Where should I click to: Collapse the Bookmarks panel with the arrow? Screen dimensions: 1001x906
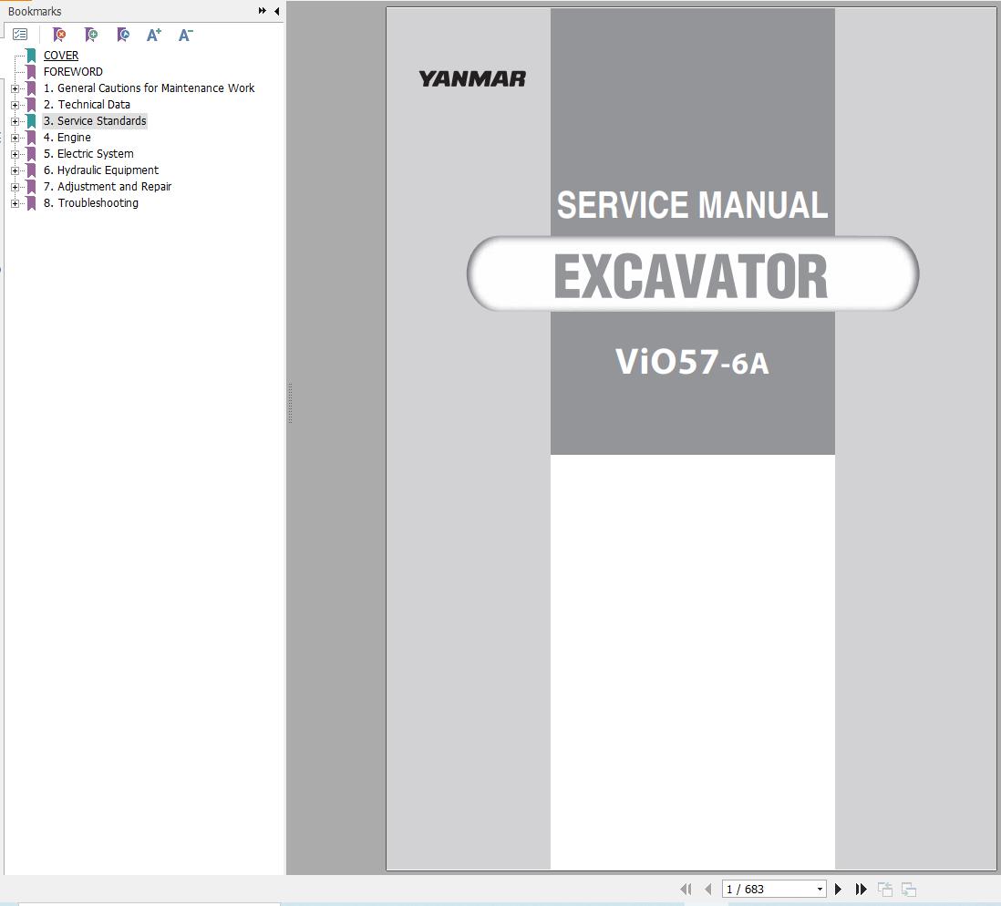276,11
